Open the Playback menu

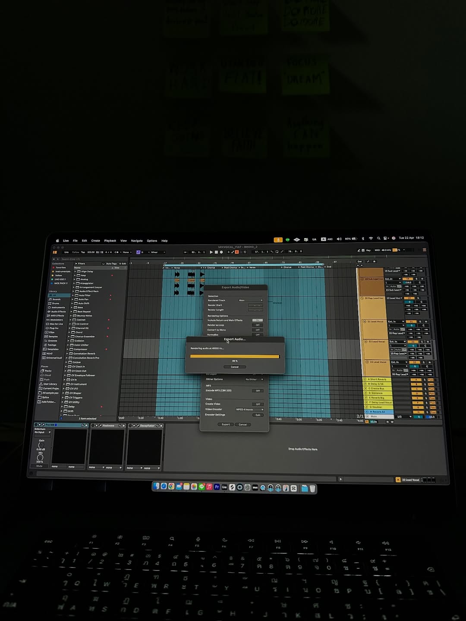click(110, 241)
